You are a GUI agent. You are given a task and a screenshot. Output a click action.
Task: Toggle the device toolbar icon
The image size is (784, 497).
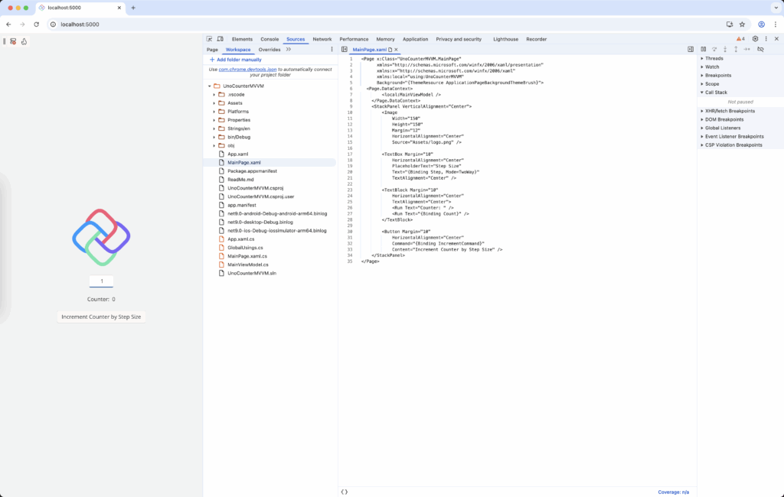[220, 39]
